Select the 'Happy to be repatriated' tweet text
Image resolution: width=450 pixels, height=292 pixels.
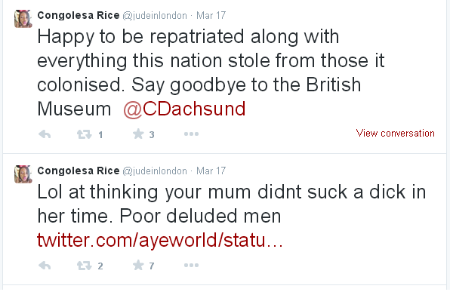coord(211,73)
